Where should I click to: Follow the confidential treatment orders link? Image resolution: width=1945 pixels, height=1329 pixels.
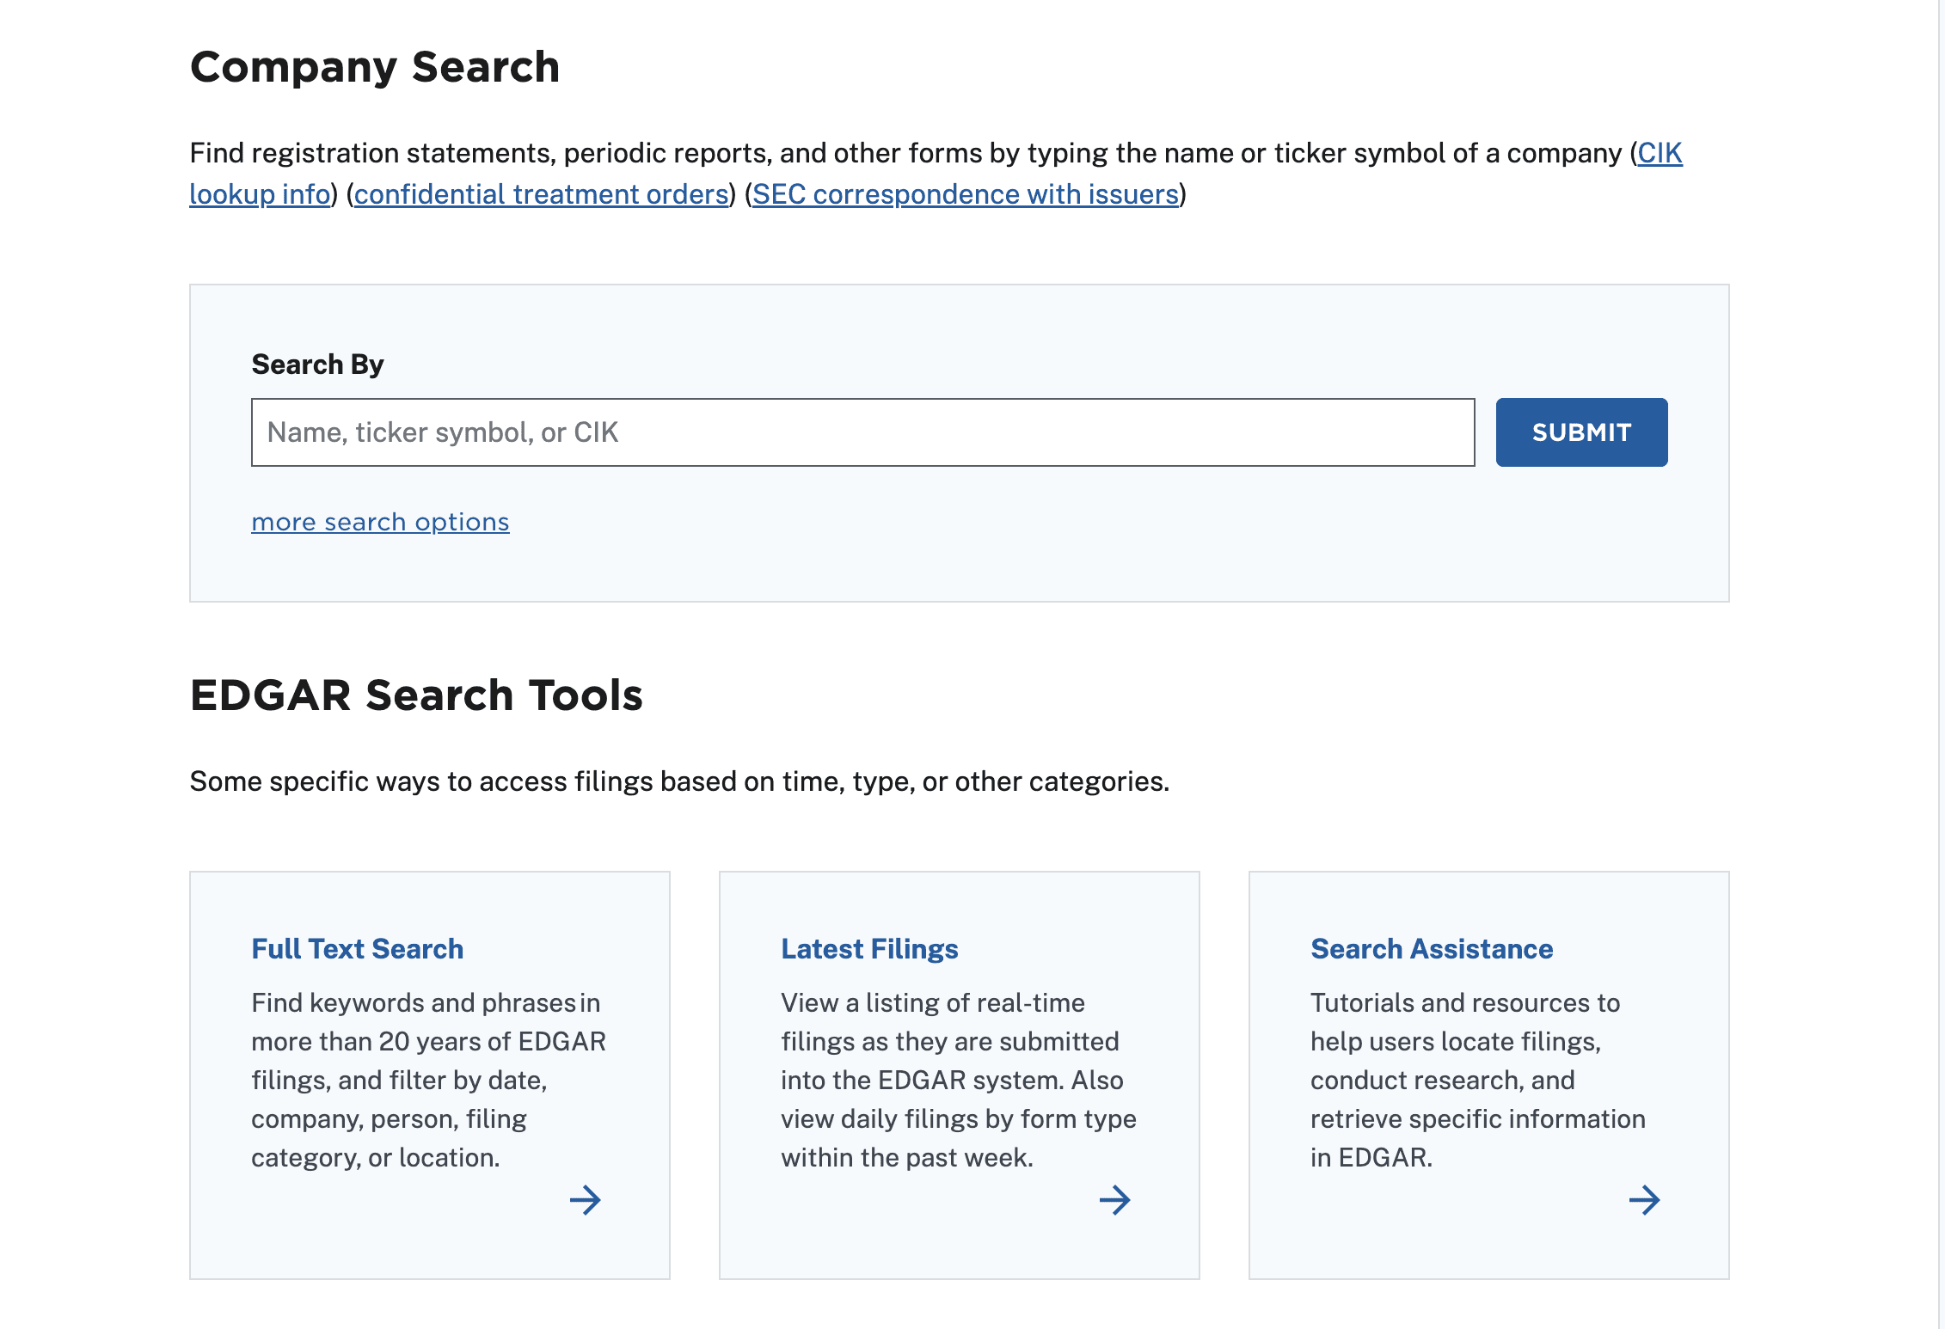[542, 194]
